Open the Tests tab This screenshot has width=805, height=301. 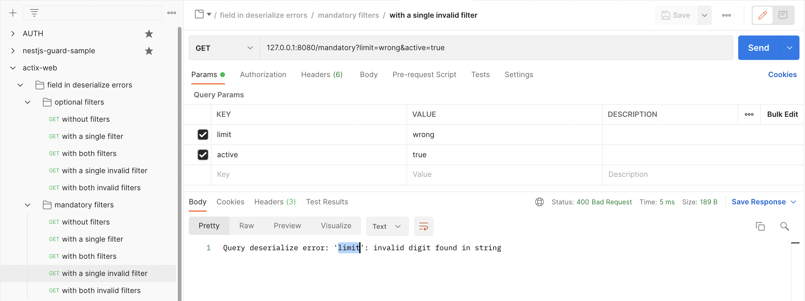[x=480, y=75]
